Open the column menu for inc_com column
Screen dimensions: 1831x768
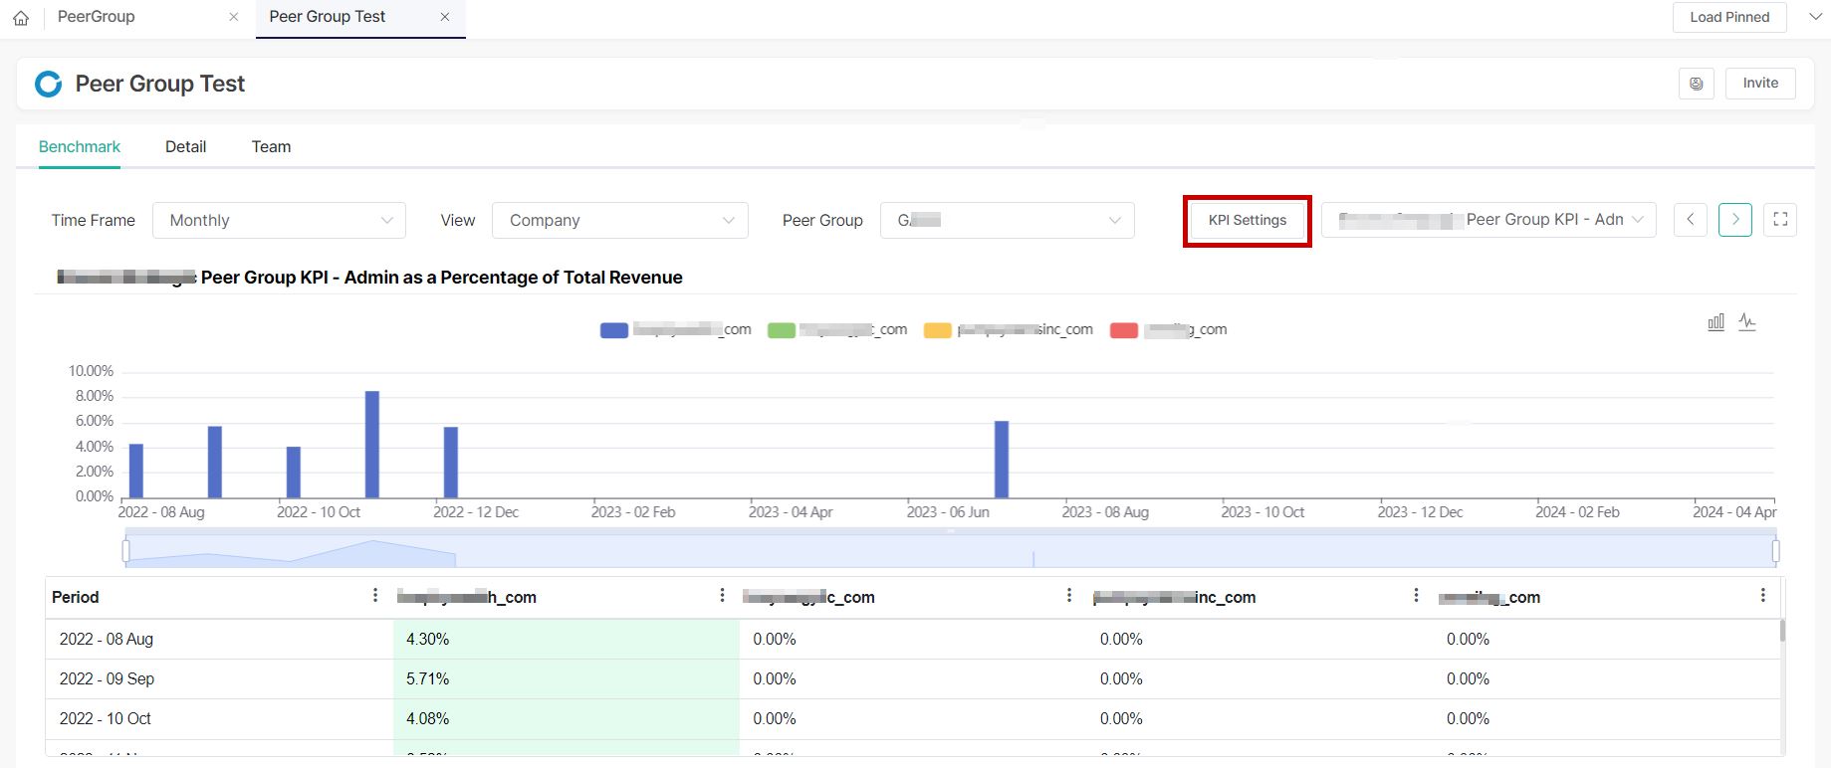[x=1416, y=595]
